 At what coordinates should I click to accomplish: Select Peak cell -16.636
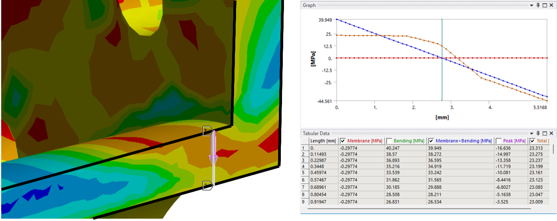(x=511, y=148)
